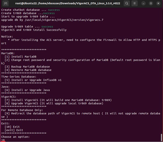Click the terminal scrollbar thumb

pyautogui.click(x=161, y=137)
